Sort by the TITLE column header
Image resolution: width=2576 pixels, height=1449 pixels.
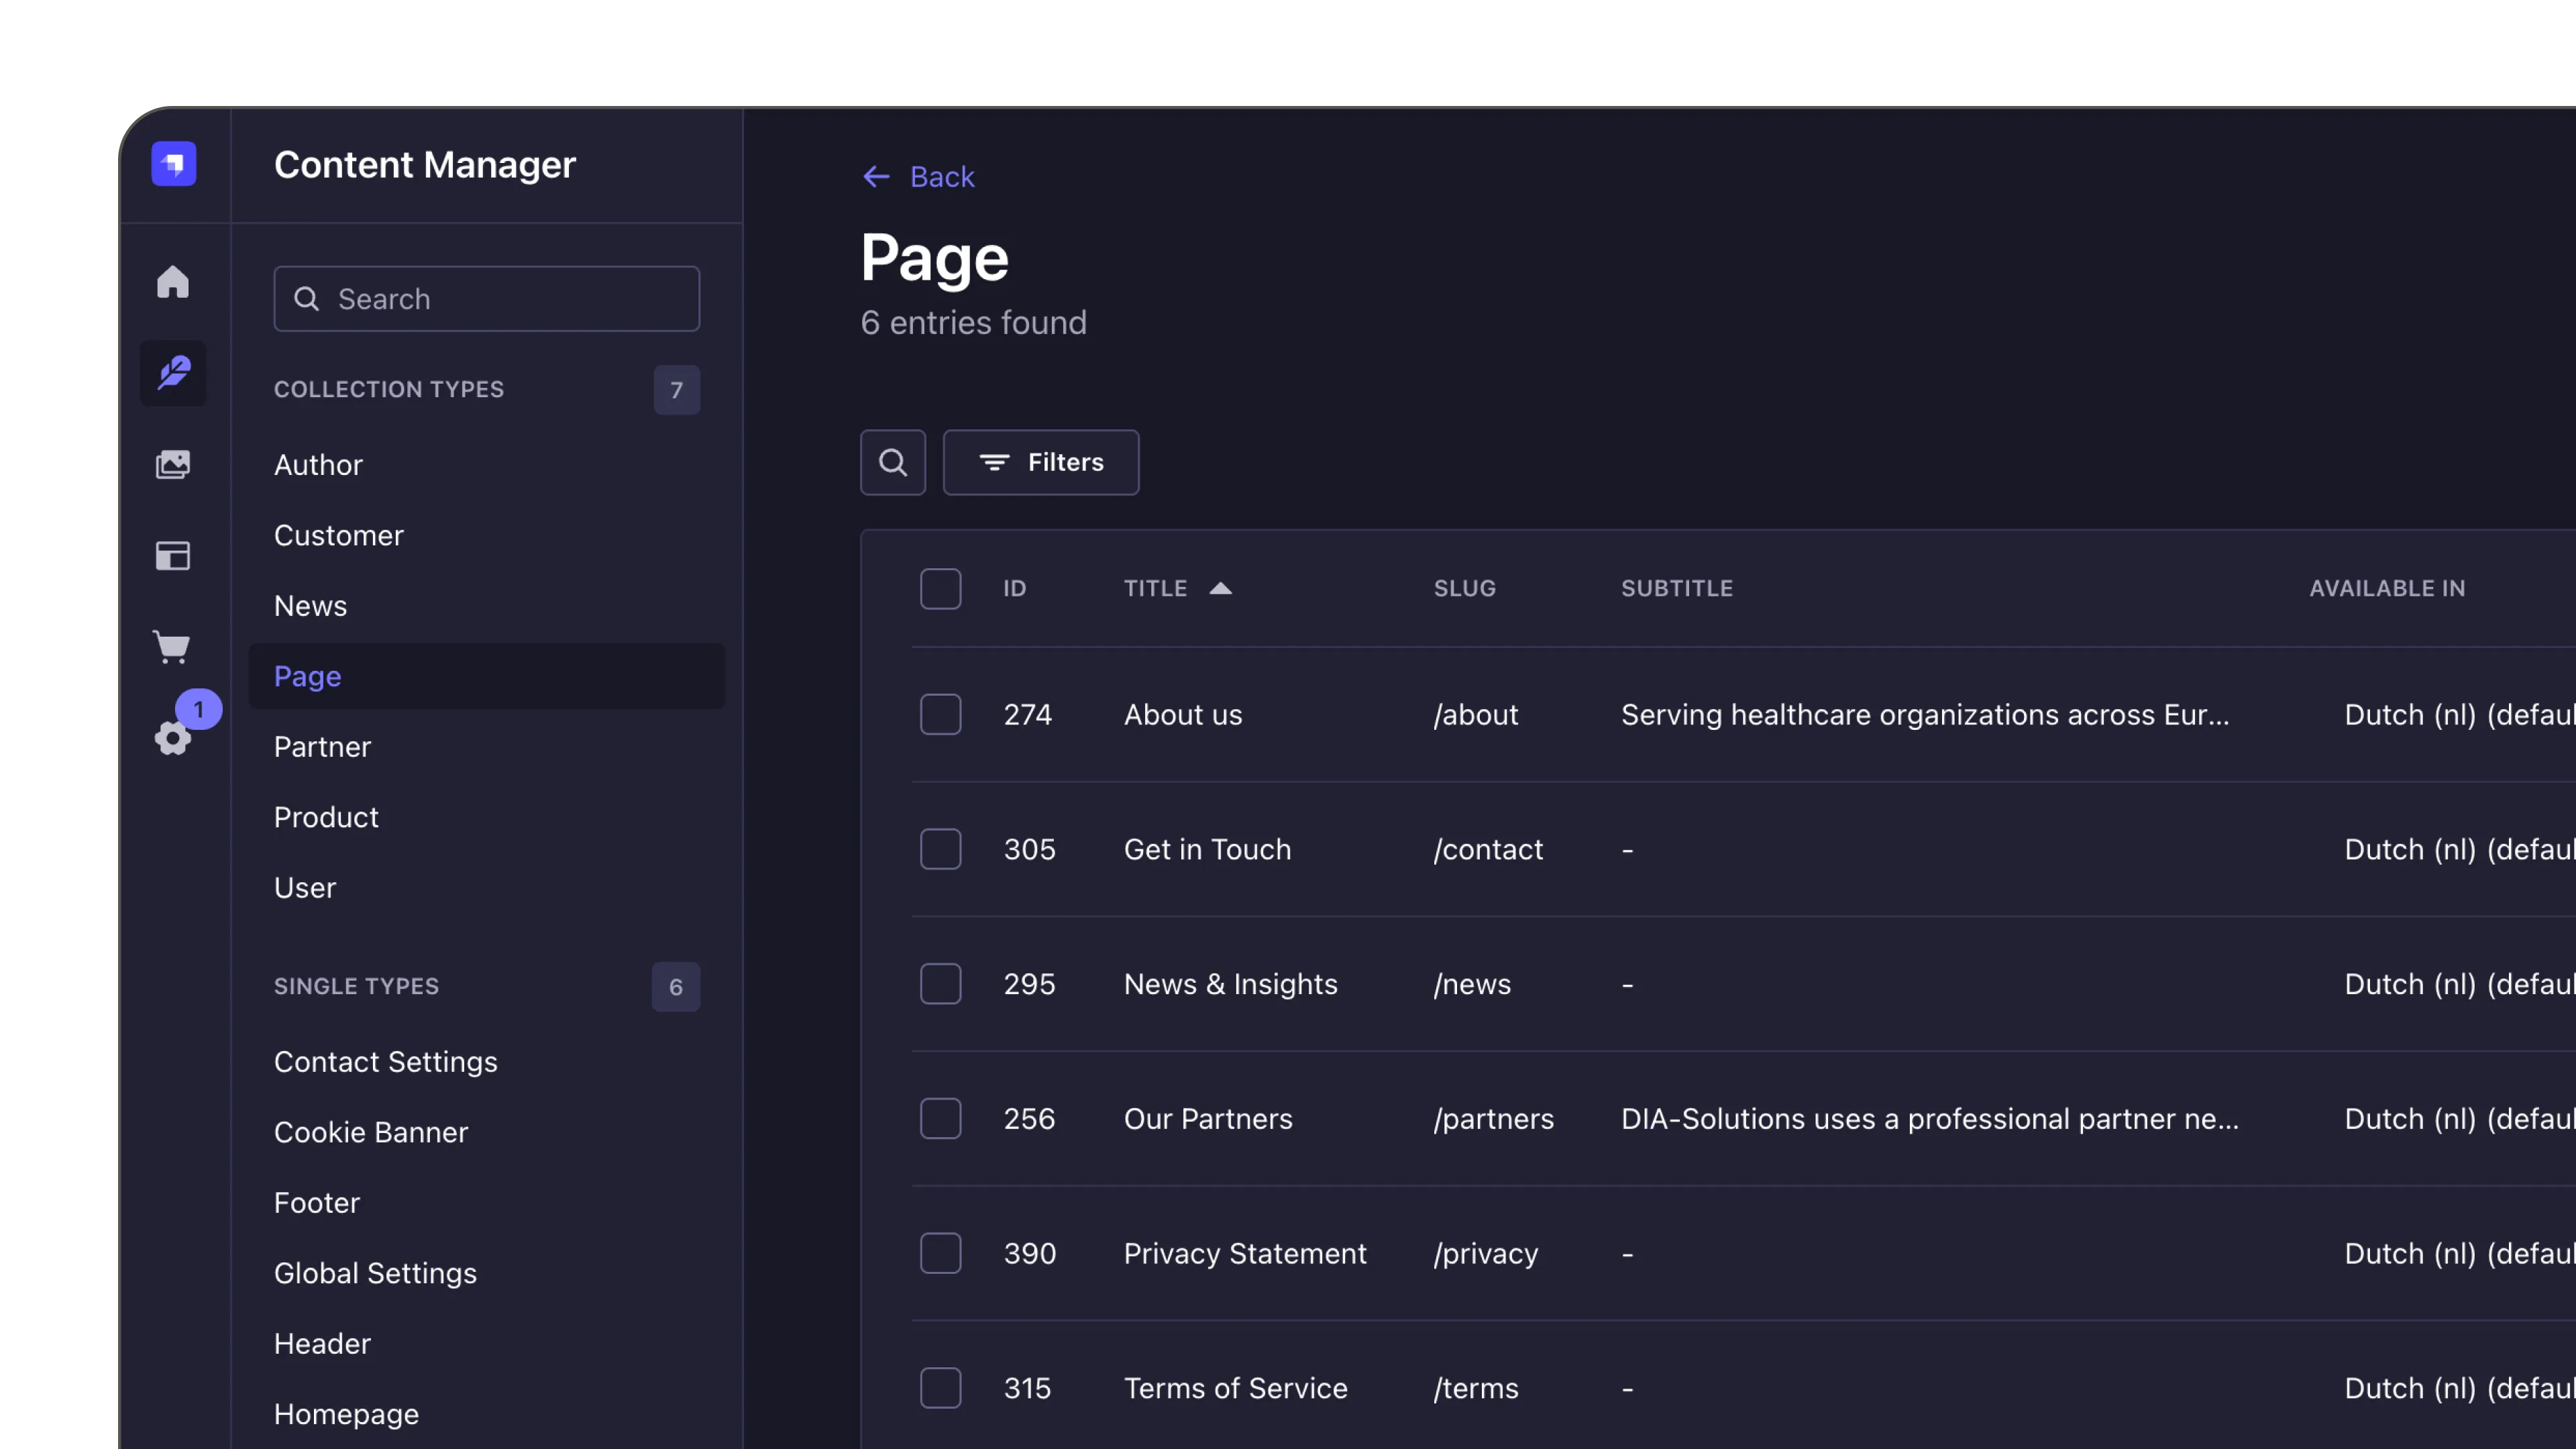pyautogui.click(x=1155, y=588)
